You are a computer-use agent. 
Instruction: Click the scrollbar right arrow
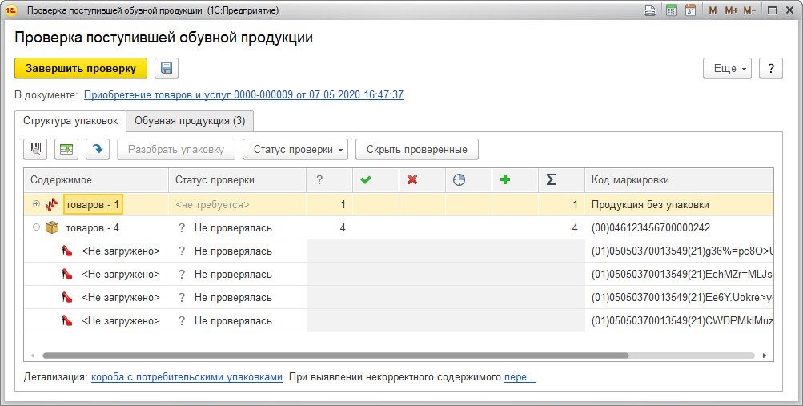click(x=765, y=356)
